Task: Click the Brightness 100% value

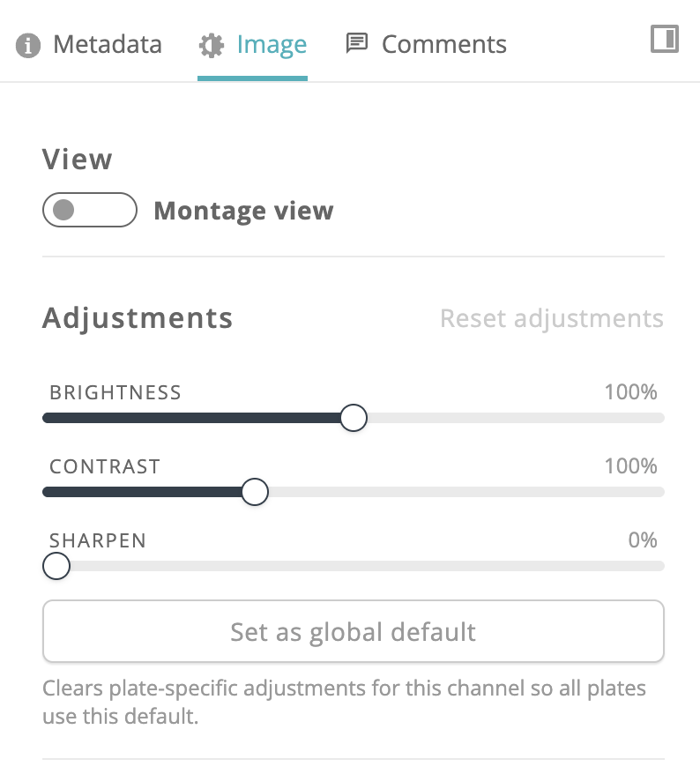Action: coord(631,392)
